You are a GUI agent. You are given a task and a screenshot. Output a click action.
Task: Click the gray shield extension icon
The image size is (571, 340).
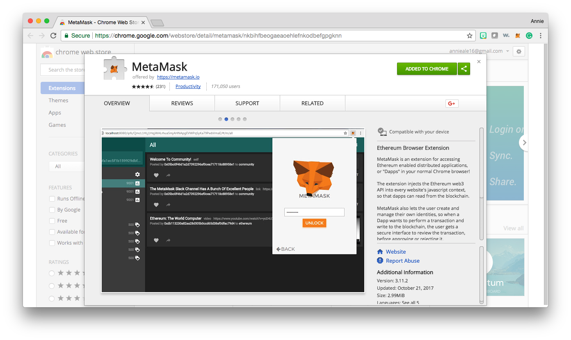pos(495,36)
